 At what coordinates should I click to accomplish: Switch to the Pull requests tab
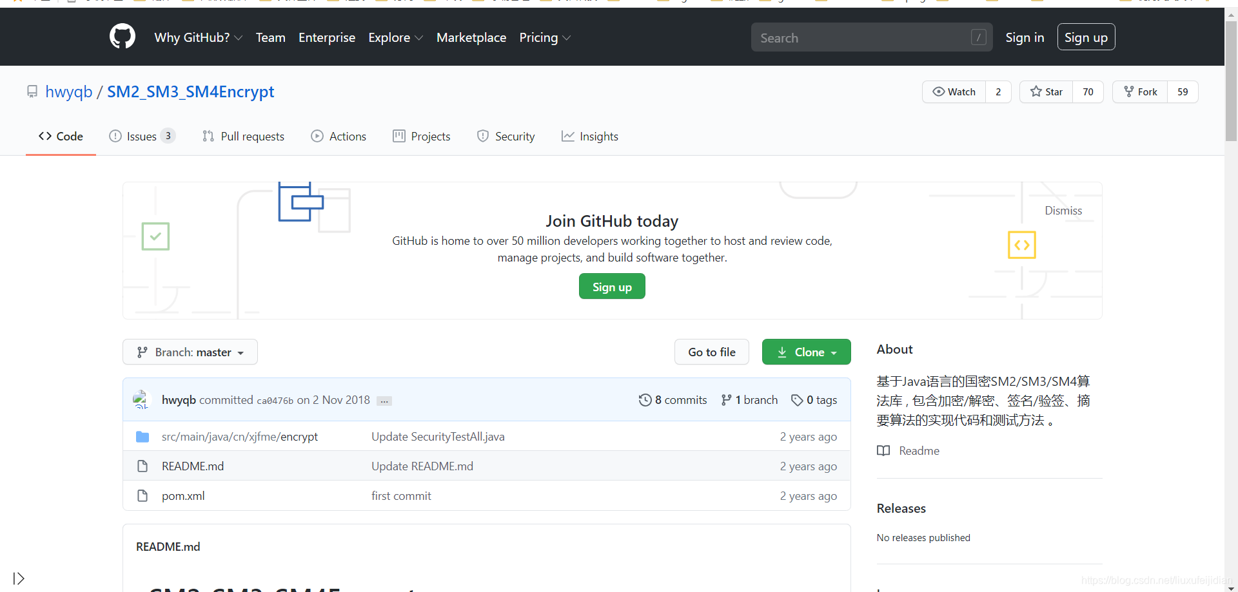pos(243,136)
